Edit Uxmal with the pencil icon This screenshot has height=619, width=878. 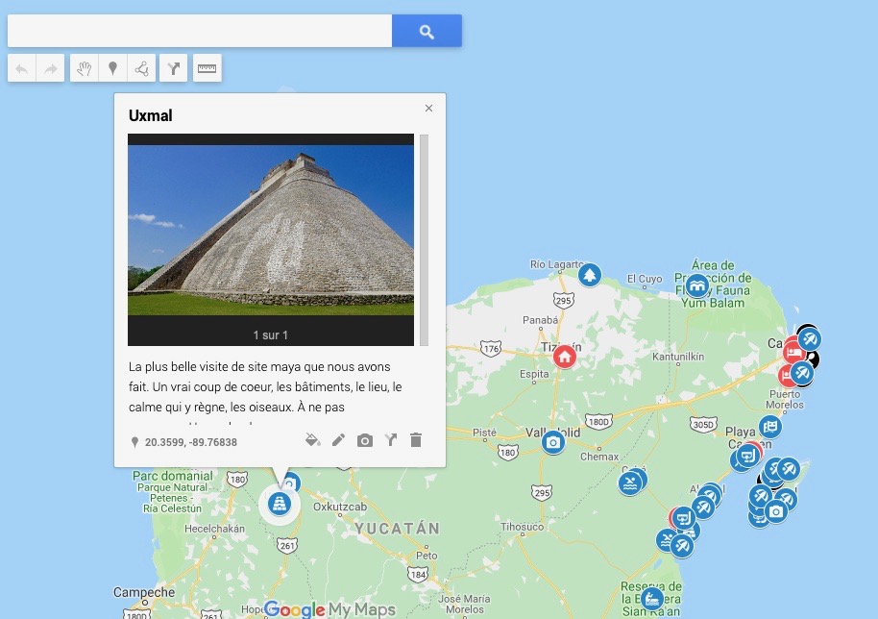pos(338,440)
